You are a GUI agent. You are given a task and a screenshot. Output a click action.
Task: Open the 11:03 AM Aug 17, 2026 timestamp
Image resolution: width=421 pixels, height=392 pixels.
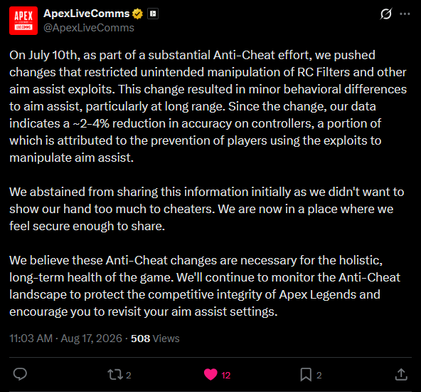point(65,339)
